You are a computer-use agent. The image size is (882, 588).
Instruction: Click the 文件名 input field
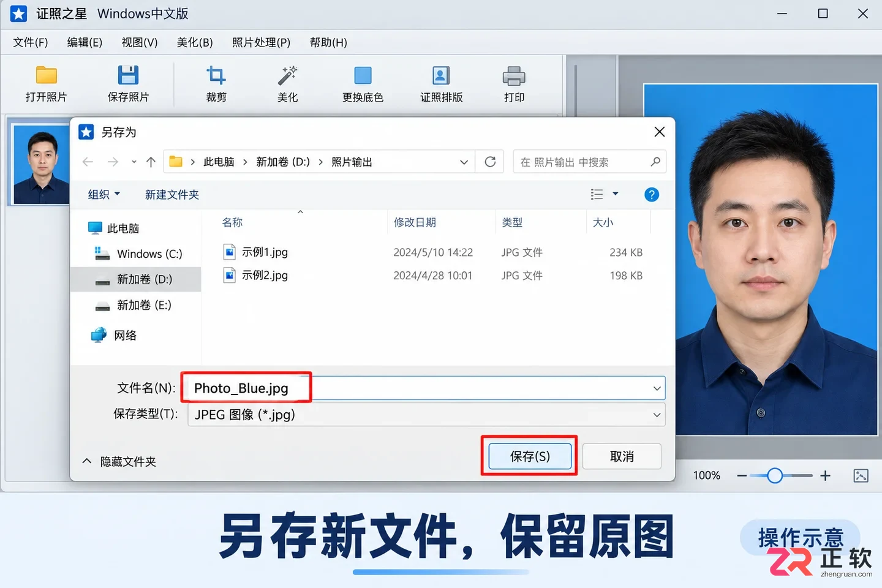[426, 388]
